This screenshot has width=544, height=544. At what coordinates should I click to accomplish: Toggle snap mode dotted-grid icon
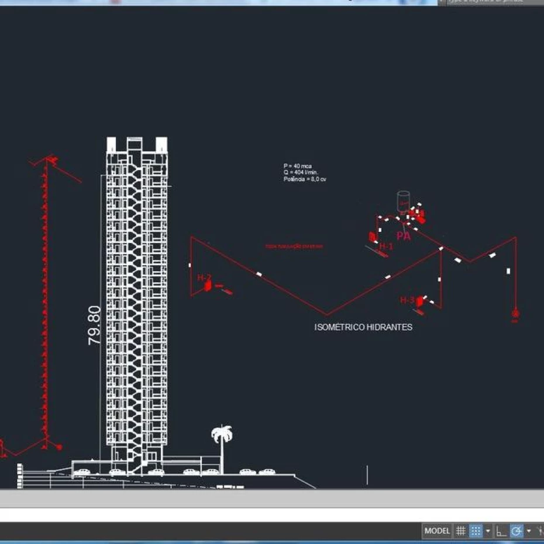(x=476, y=531)
